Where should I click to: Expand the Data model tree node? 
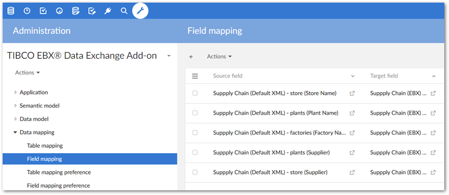click(x=15, y=119)
